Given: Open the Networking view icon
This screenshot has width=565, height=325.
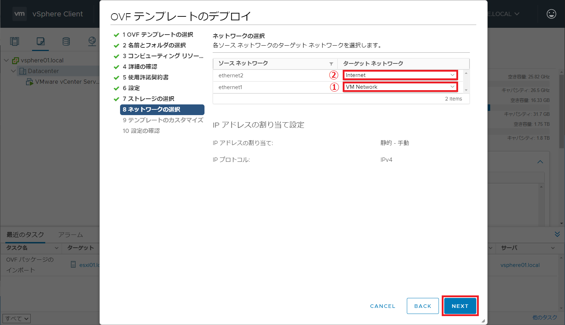Looking at the screenshot, I should point(92,41).
